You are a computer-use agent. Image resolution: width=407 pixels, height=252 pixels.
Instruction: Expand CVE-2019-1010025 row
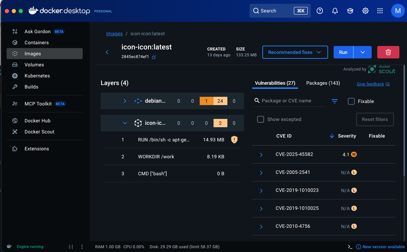point(261,209)
